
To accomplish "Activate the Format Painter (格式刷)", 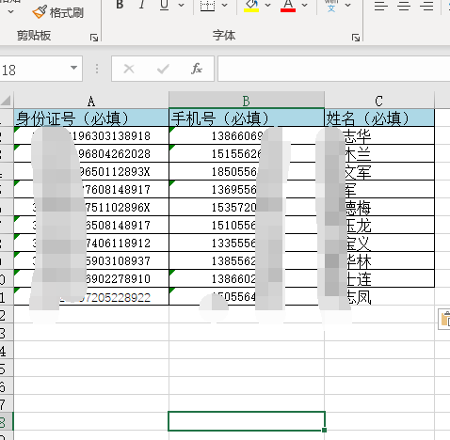I will coord(58,12).
